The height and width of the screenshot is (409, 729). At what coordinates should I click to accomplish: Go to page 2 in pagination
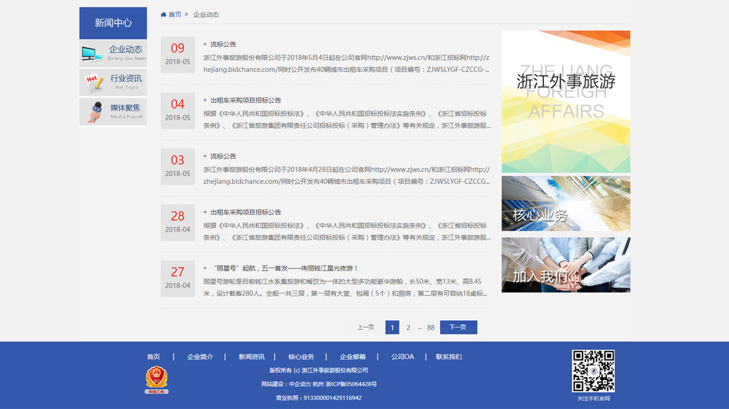pyautogui.click(x=408, y=328)
